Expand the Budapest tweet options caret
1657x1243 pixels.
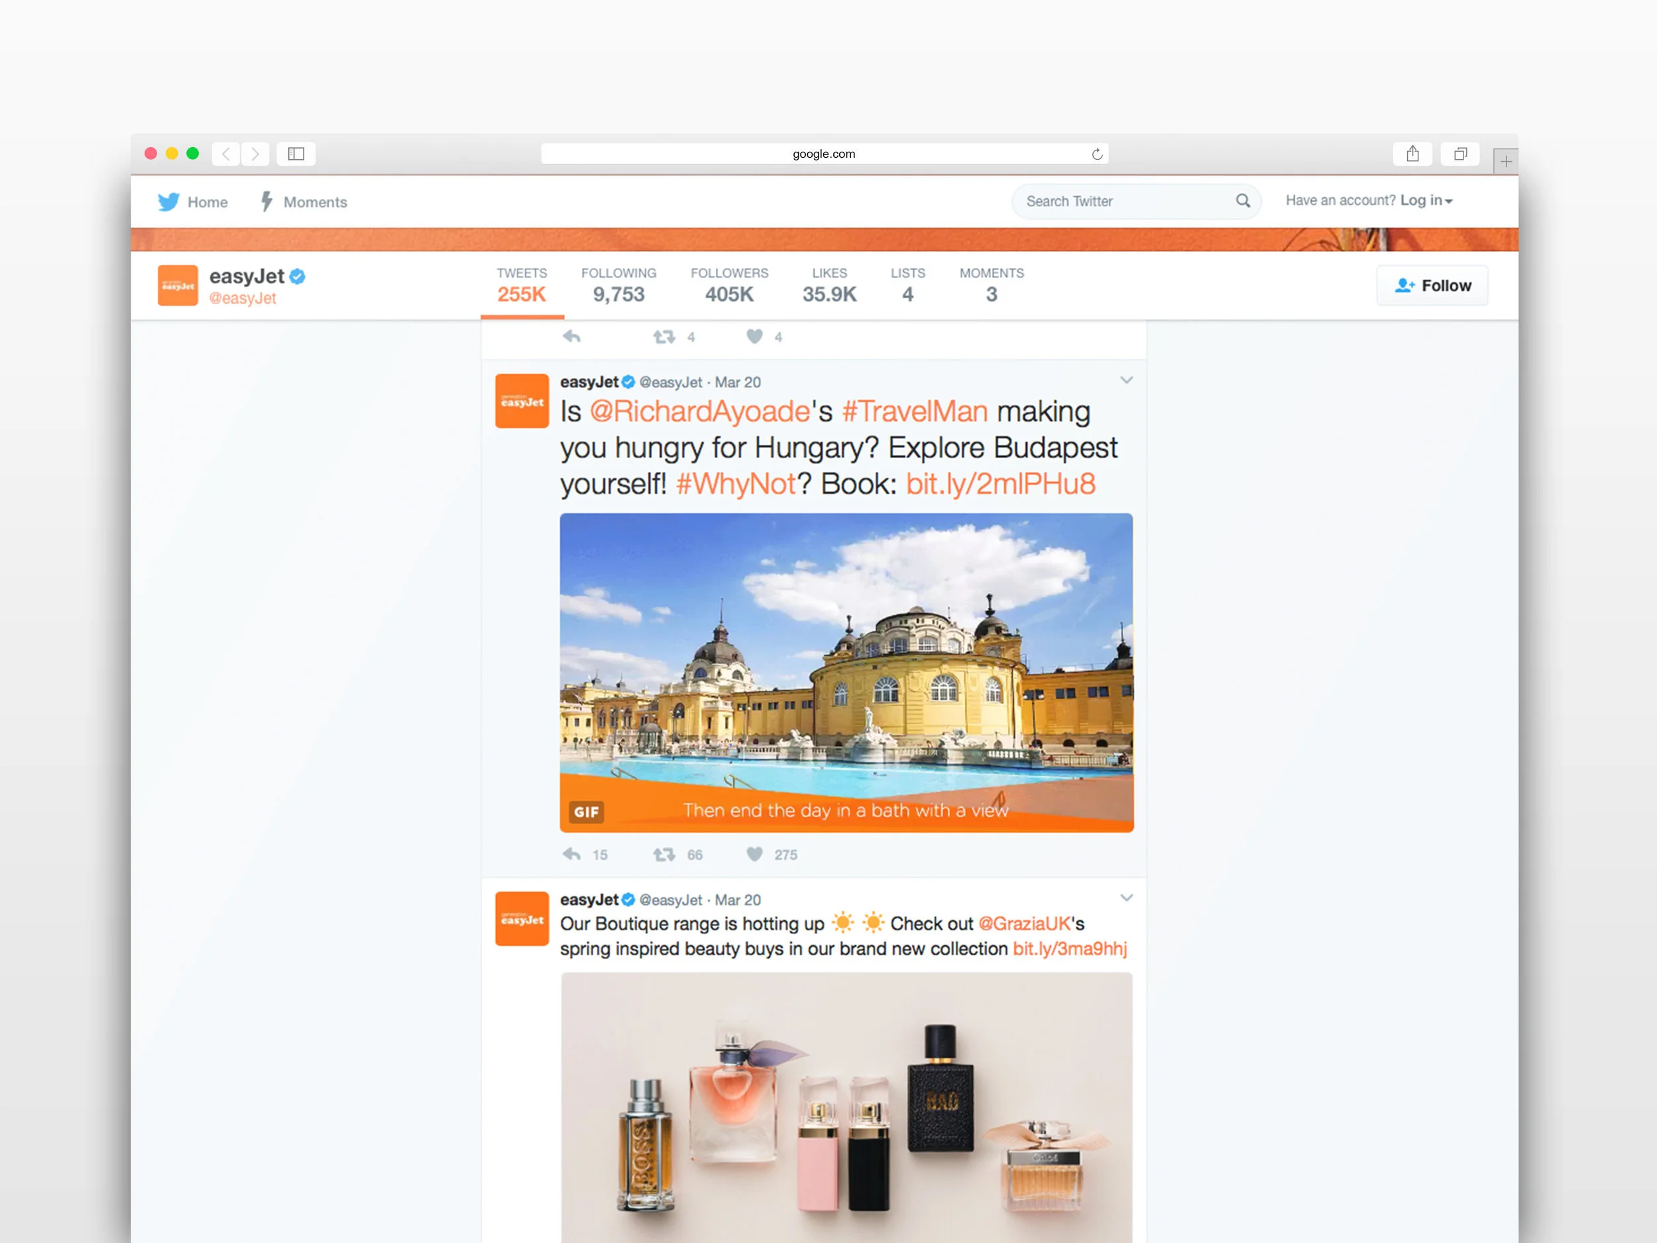tap(1127, 380)
